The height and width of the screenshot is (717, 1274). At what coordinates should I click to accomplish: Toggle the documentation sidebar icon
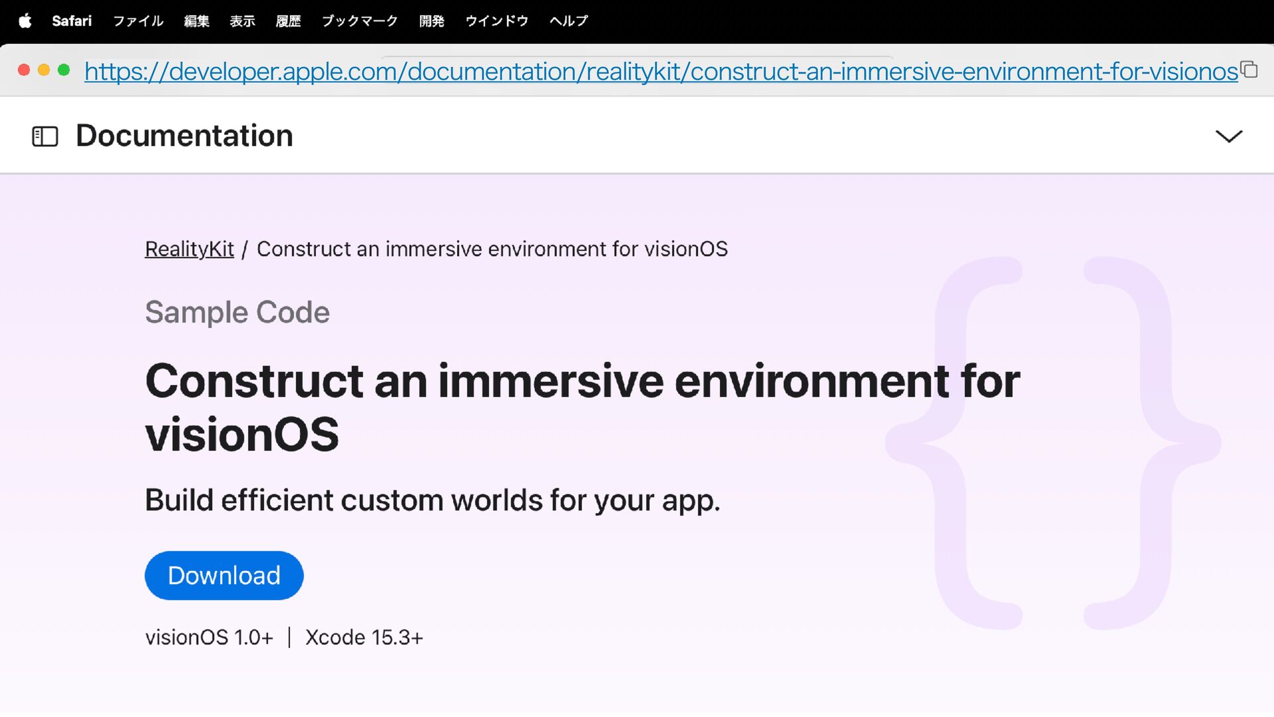tap(45, 136)
